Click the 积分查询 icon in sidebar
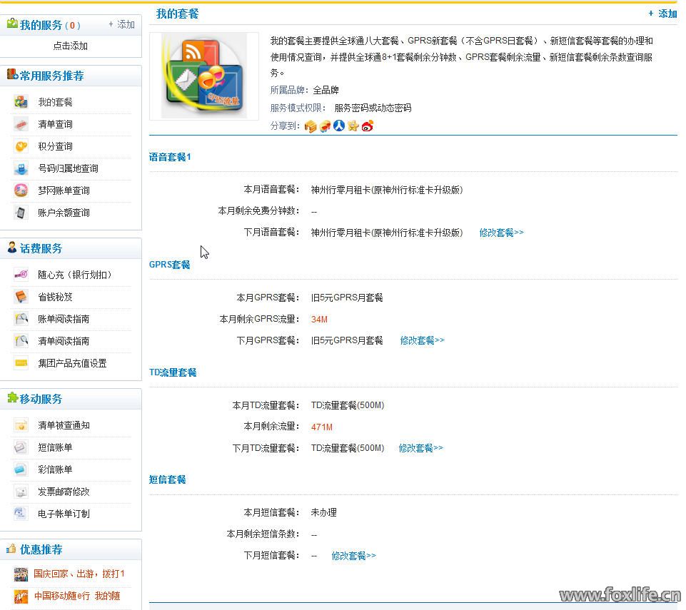 click(21, 146)
